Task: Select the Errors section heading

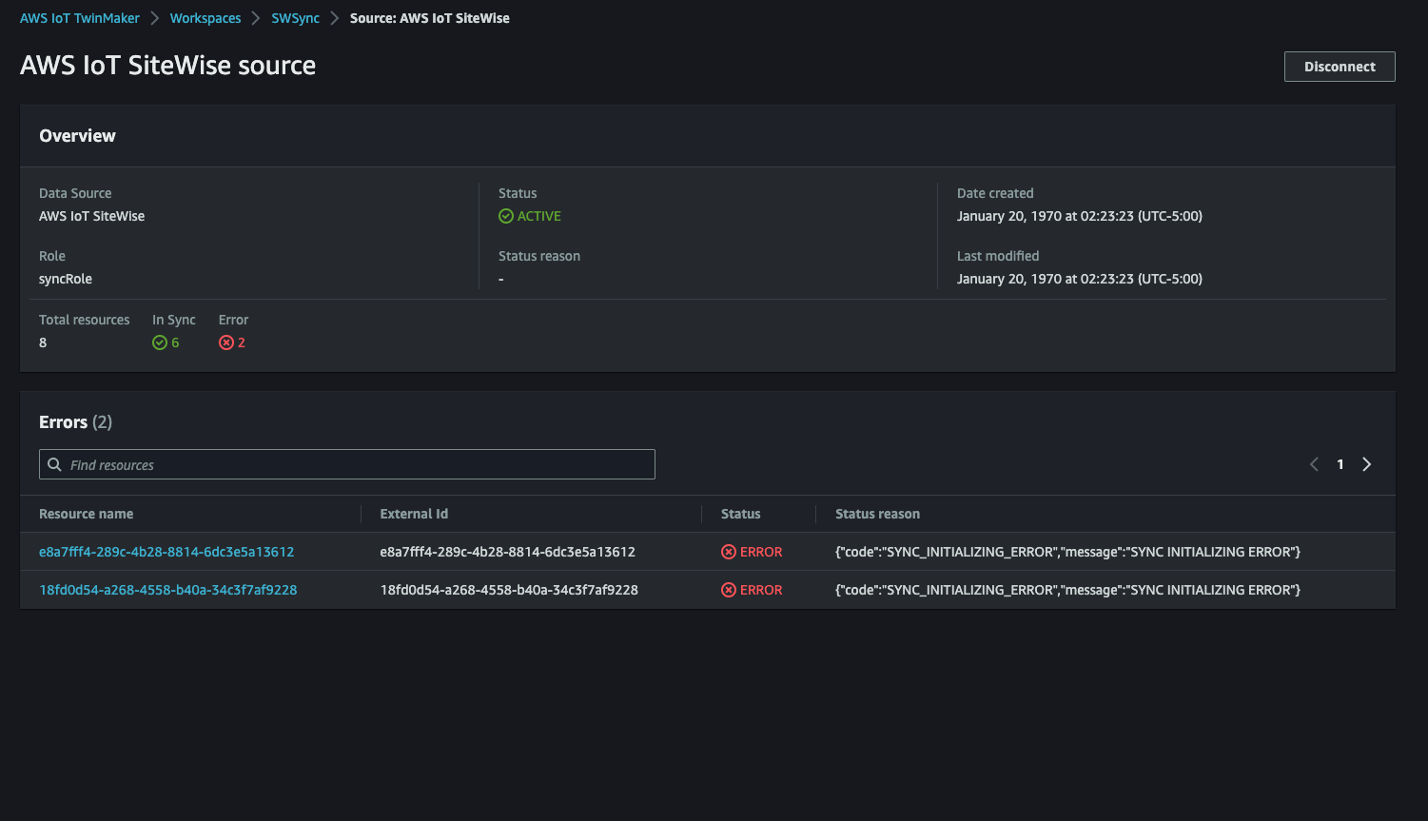Action: (63, 421)
